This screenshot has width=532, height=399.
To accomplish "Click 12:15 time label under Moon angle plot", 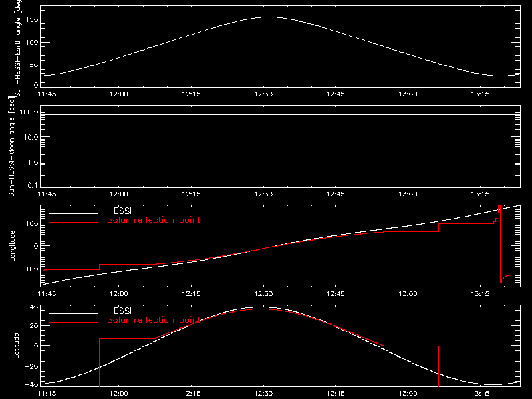I will 191,194.
